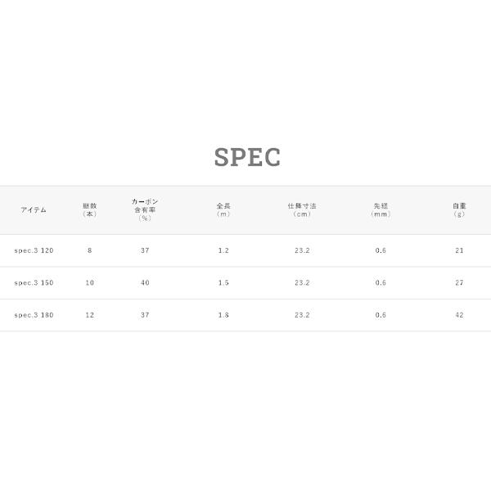Click the 仕舞寸法(cm) column header

click(302, 210)
